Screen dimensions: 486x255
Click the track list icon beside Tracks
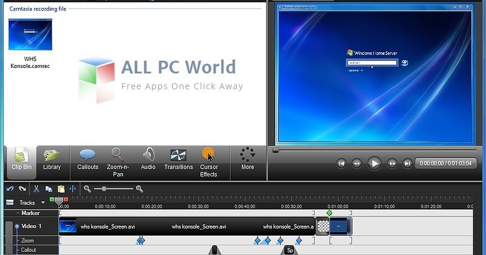[x=10, y=203]
